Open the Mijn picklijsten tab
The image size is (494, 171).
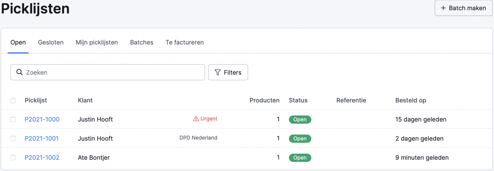(x=97, y=42)
